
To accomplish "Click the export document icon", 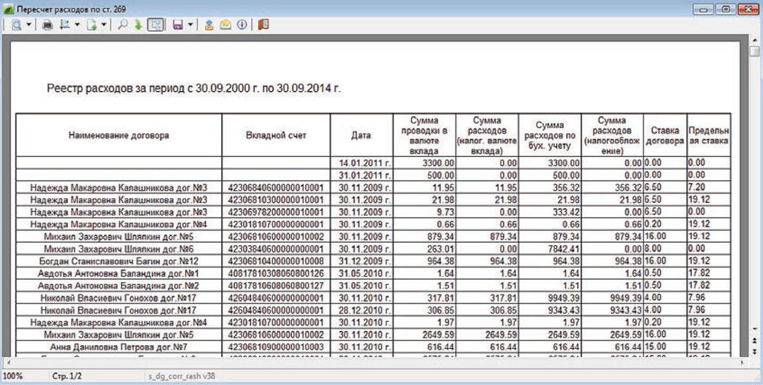I will pos(92,24).
